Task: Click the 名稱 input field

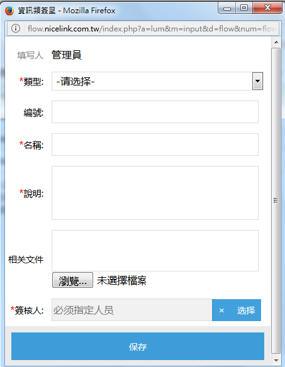Action: pyautogui.click(x=155, y=145)
